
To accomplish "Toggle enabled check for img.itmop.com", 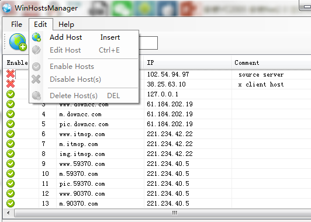I will [11, 154].
